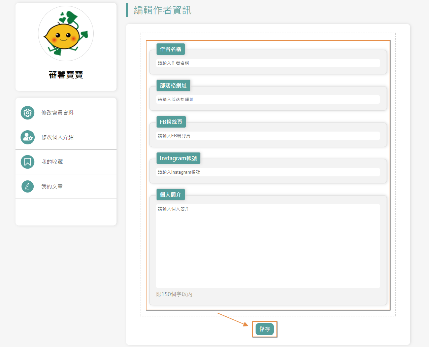Image resolution: width=429 pixels, height=347 pixels.
Task: Click the 個人簡介 field label
Action: (170, 195)
